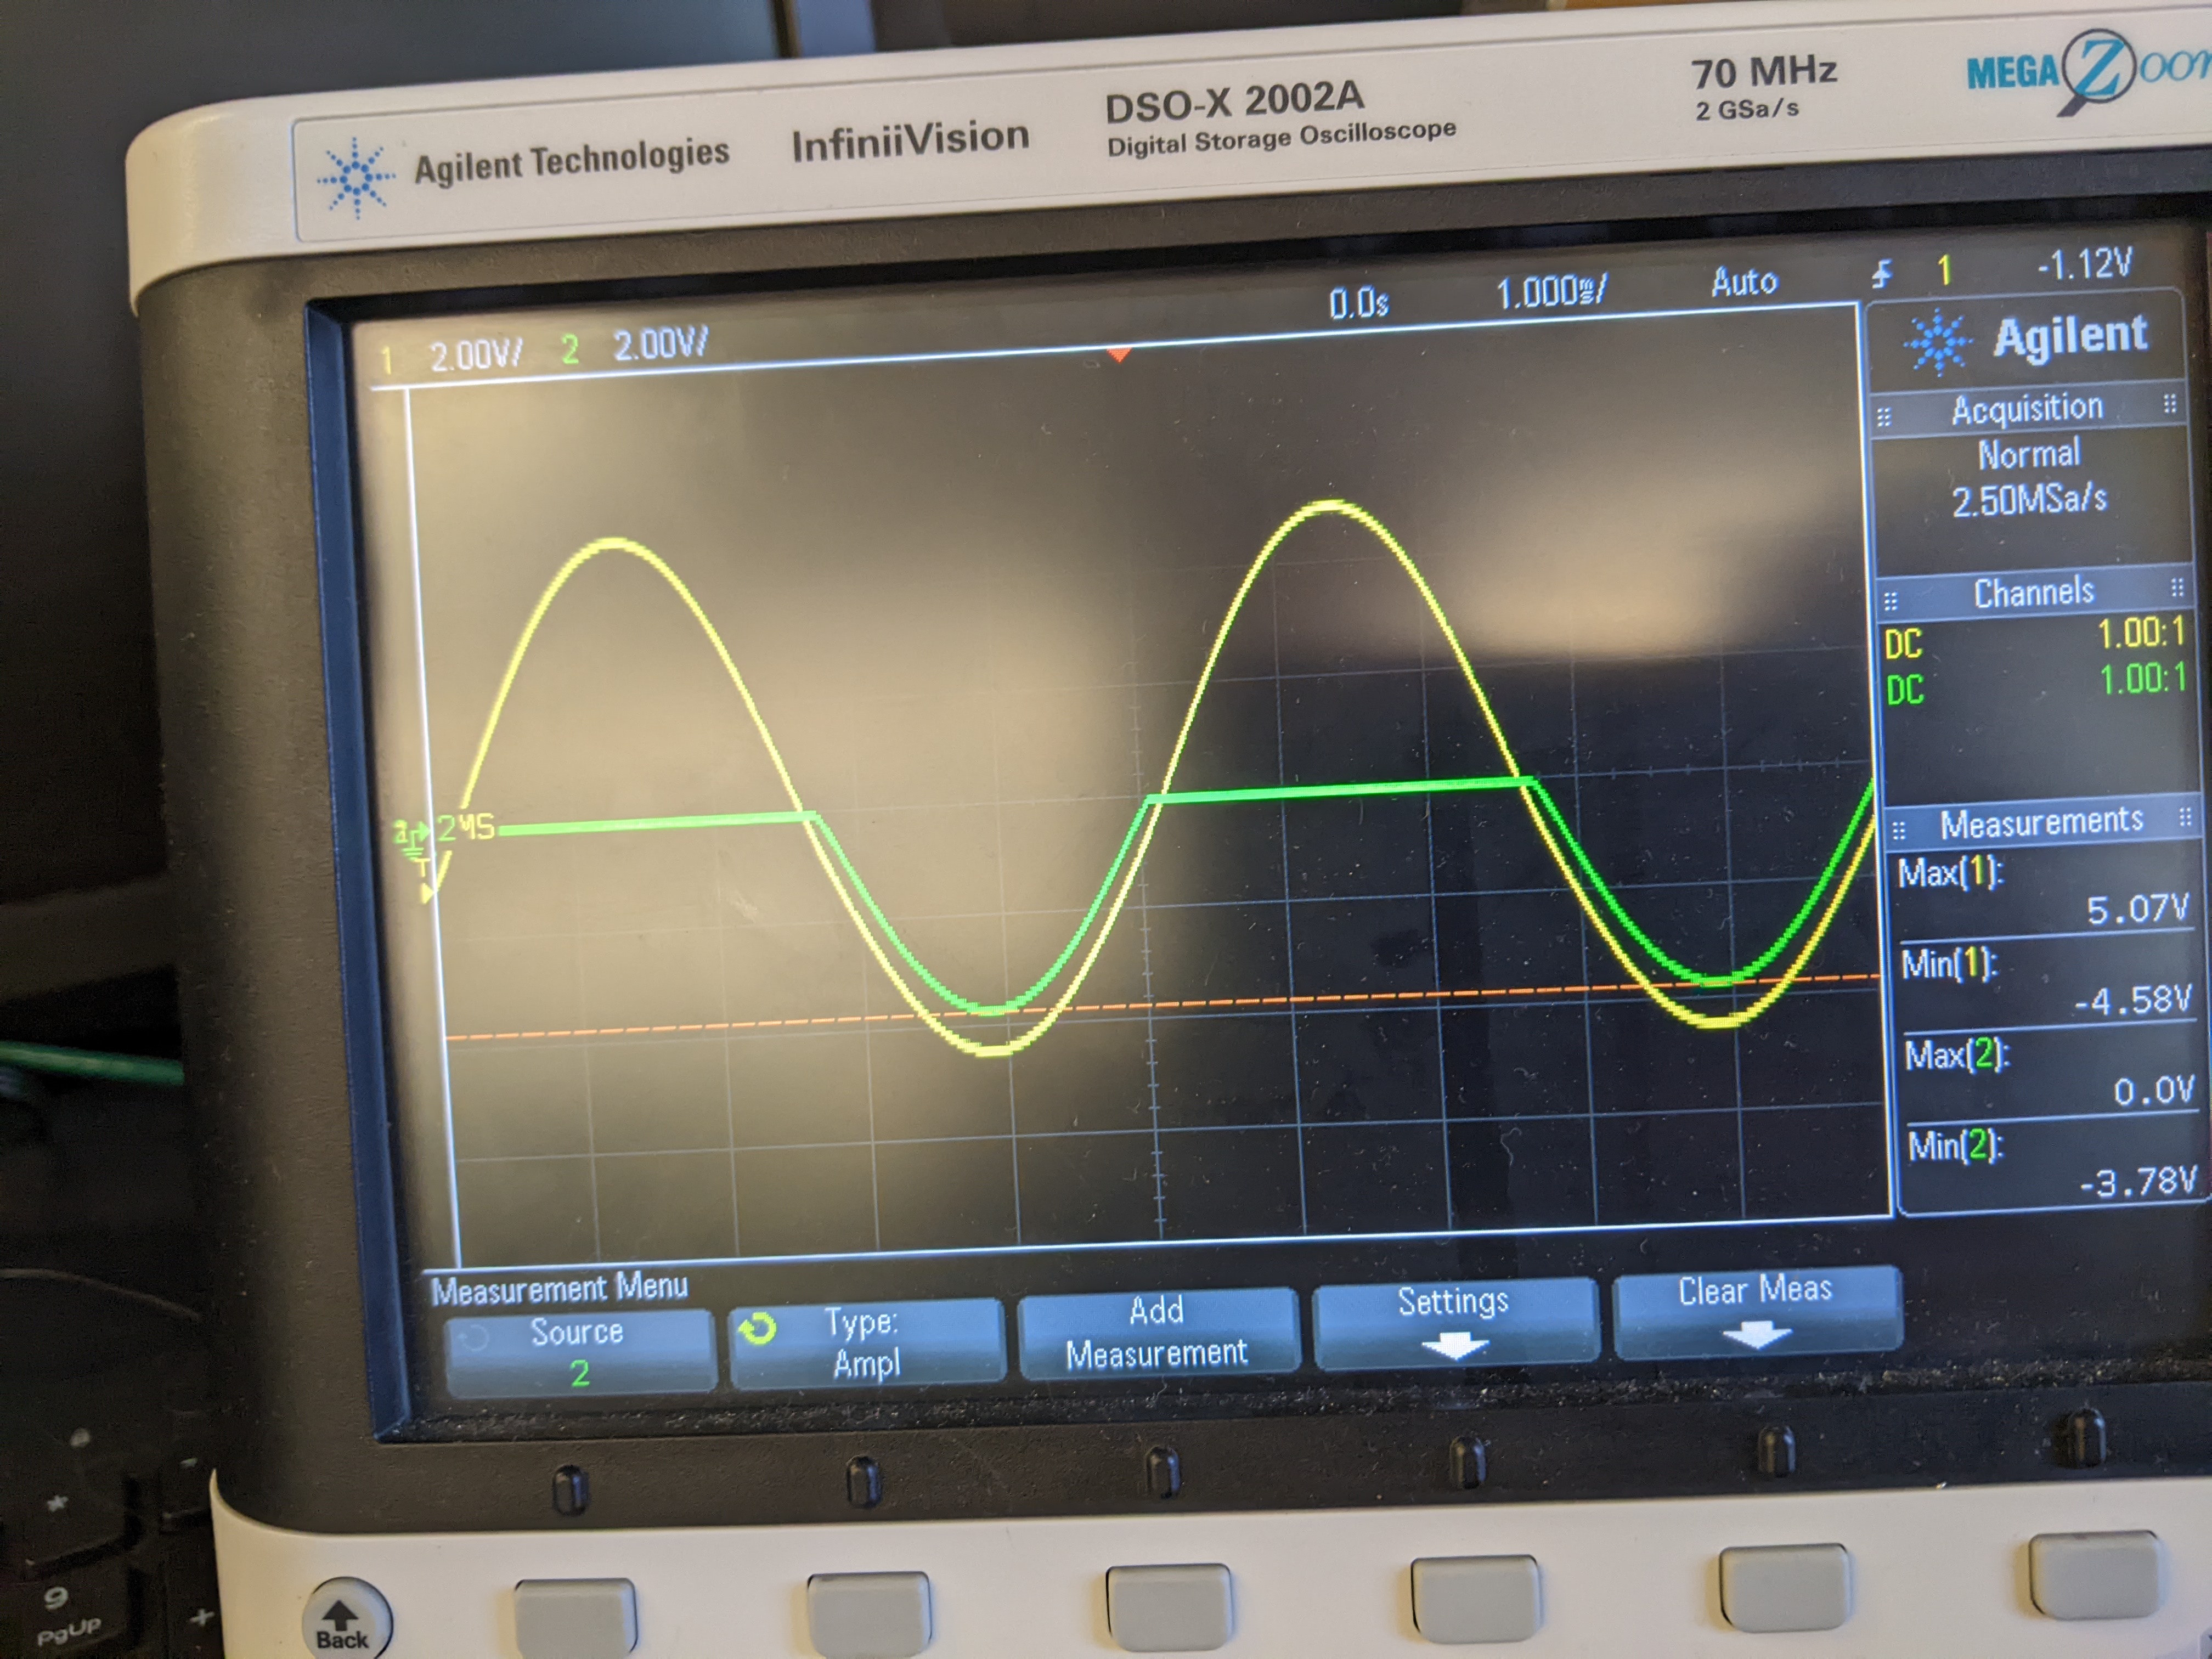Click the yellow 1.00:1 probe ratio
The width and height of the screenshot is (2212, 1659).
(x=2141, y=633)
